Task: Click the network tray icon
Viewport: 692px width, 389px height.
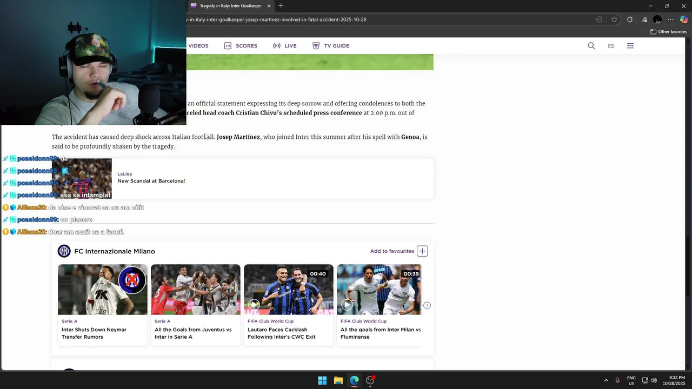Action: [645, 380]
